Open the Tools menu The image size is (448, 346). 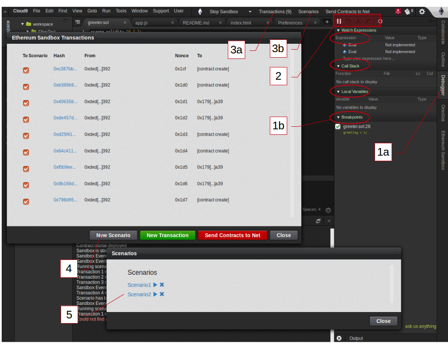pyautogui.click(x=121, y=11)
